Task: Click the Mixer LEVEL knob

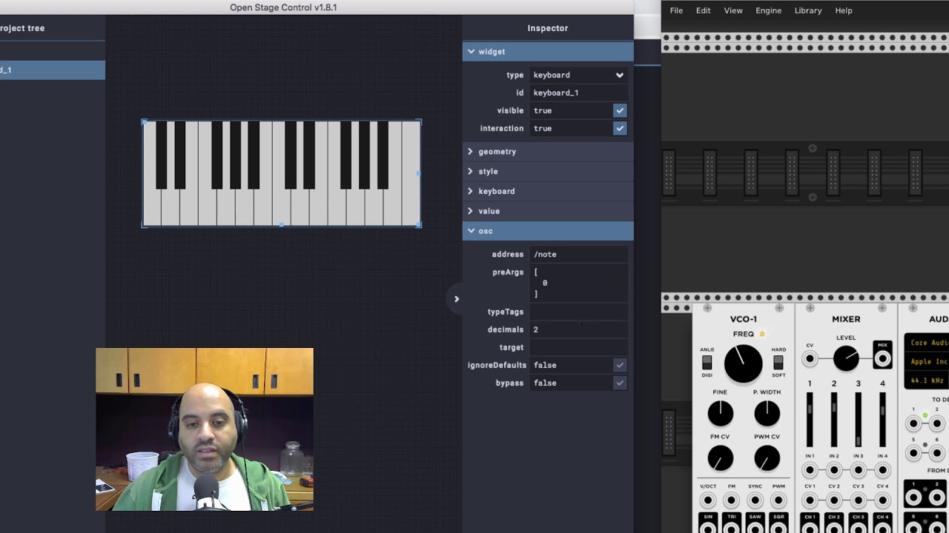Action: click(846, 358)
